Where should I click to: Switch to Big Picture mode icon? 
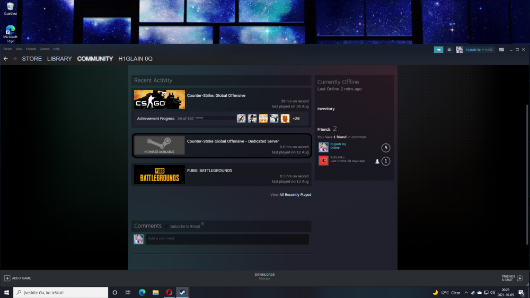pos(501,50)
